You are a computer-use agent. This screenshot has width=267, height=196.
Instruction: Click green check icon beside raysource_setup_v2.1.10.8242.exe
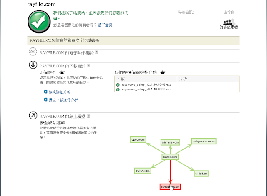tap(118, 85)
